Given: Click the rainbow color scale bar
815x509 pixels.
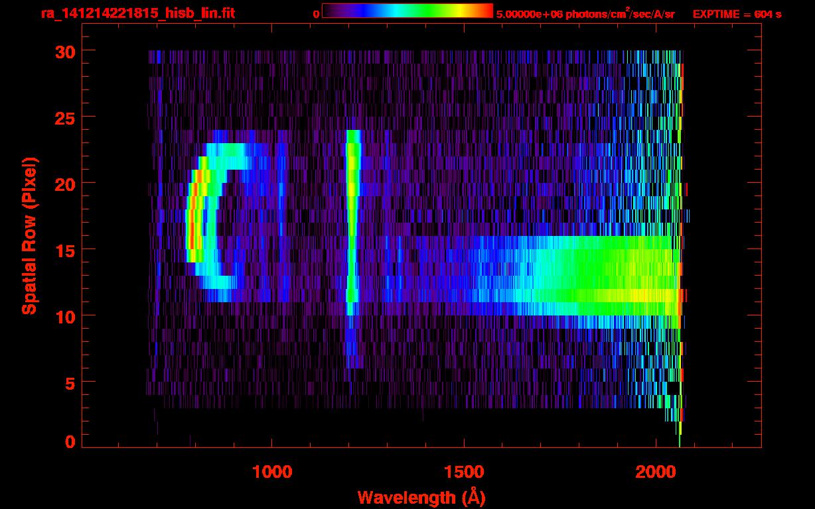Looking at the screenshot, I should click(407, 11).
